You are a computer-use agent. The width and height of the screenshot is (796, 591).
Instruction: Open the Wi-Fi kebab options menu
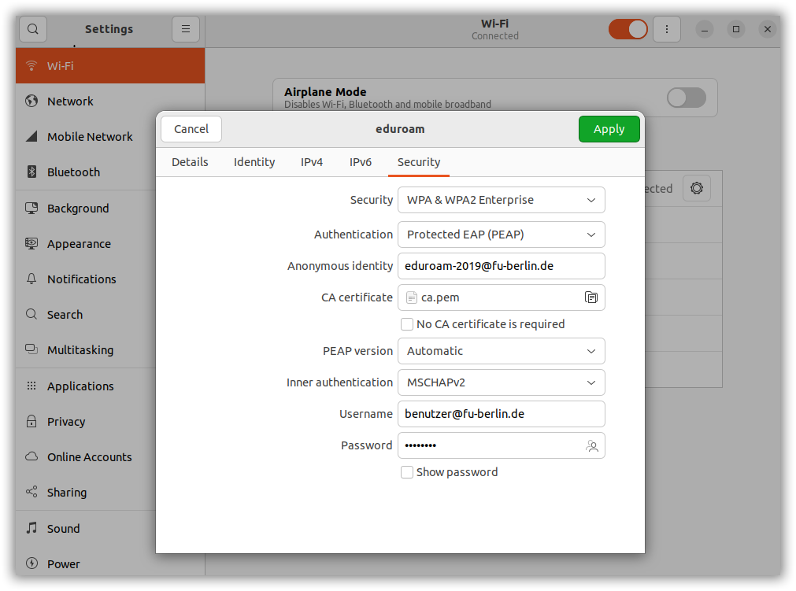click(667, 29)
